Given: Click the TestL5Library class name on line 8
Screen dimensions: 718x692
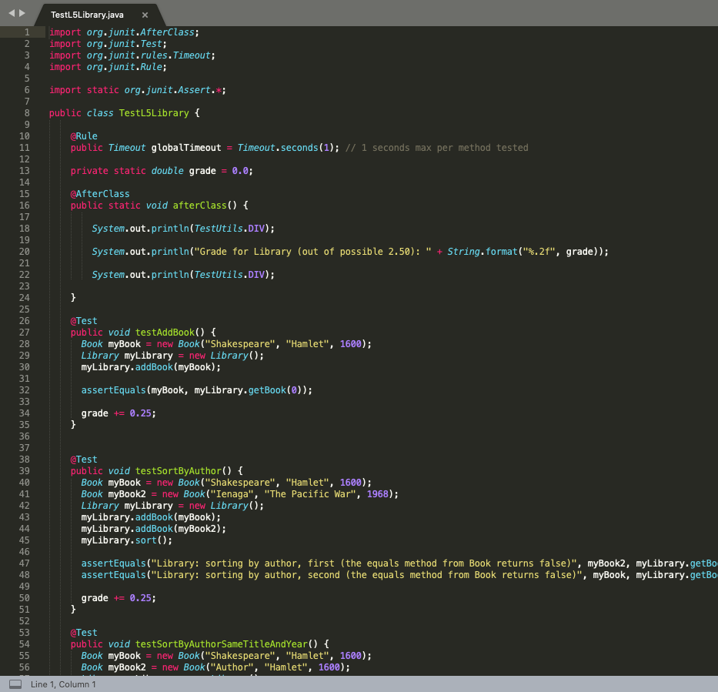Looking at the screenshot, I should (154, 112).
